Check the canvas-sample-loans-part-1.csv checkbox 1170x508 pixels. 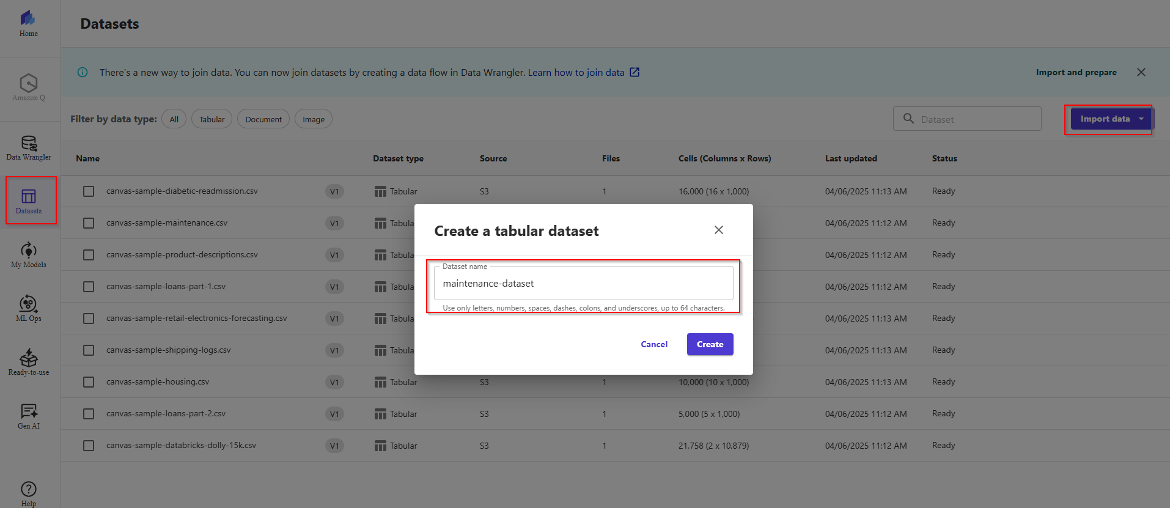[89, 287]
